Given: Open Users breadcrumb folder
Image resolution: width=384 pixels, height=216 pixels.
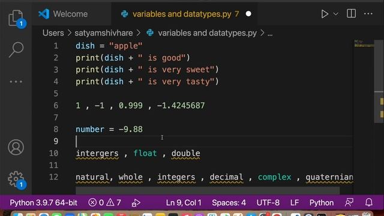Looking at the screenshot, I should click(x=53, y=33).
